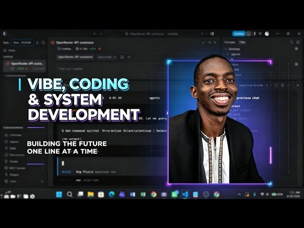Open the dropdown arrow beside the run icon
This screenshot has width=304, height=228.
pos(207,34)
